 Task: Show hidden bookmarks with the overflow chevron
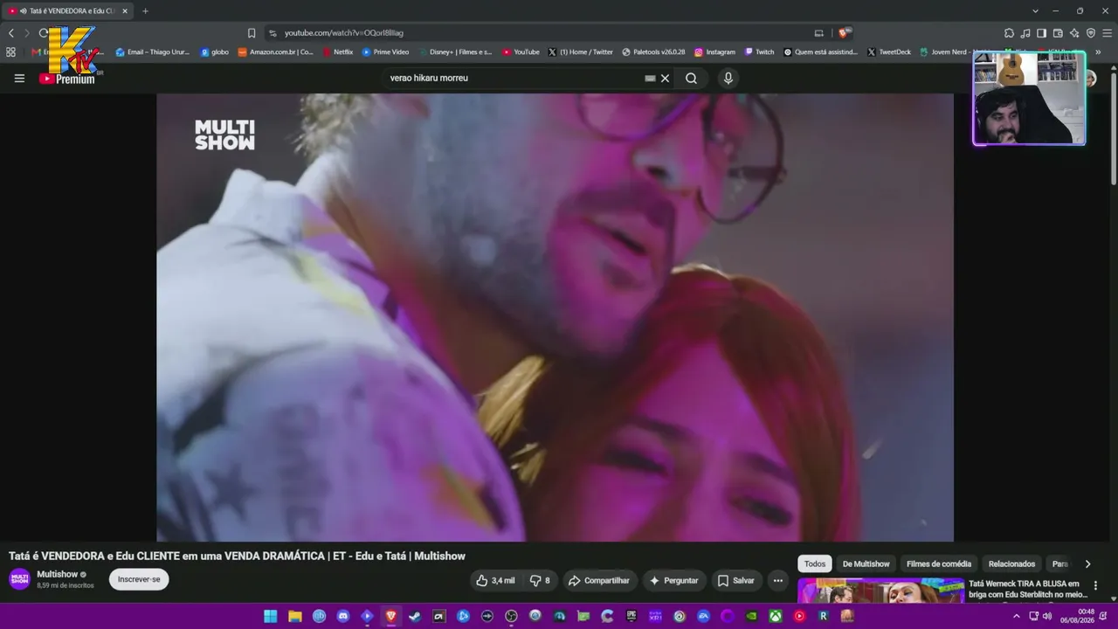[1097, 52]
